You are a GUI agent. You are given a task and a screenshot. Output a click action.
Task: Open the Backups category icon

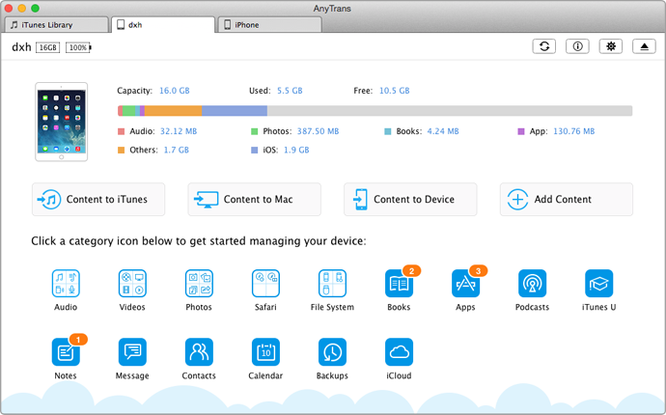332,352
